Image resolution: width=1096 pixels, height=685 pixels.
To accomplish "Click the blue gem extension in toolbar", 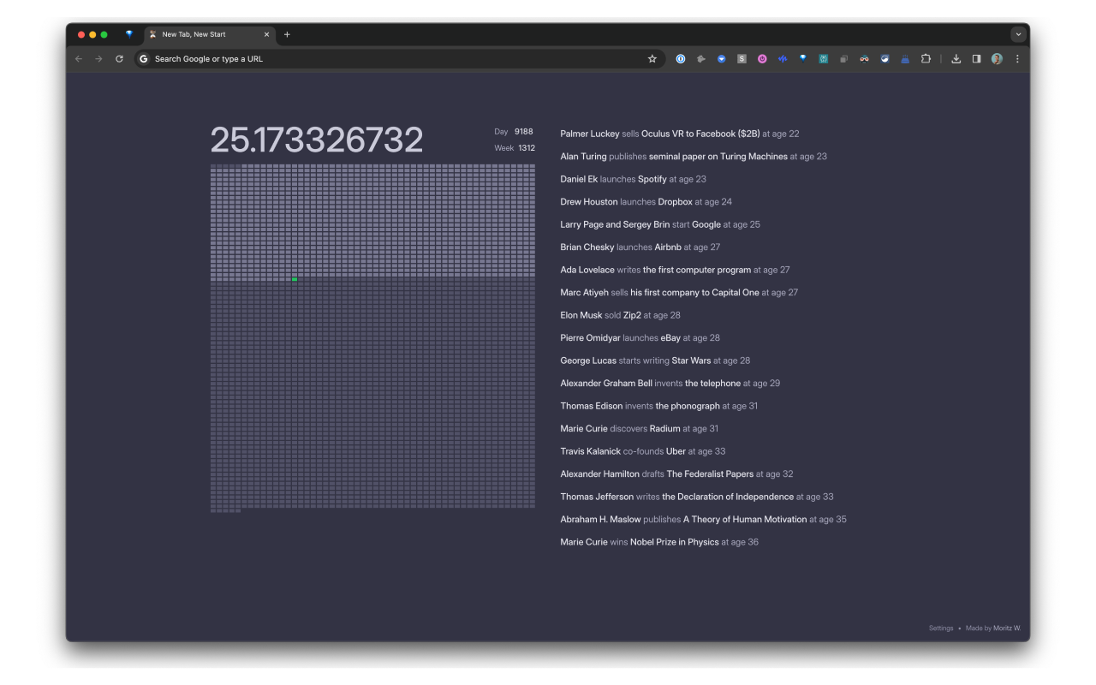I will [803, 59].
